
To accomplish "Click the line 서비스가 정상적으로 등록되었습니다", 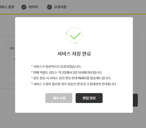I will [56, 66].
